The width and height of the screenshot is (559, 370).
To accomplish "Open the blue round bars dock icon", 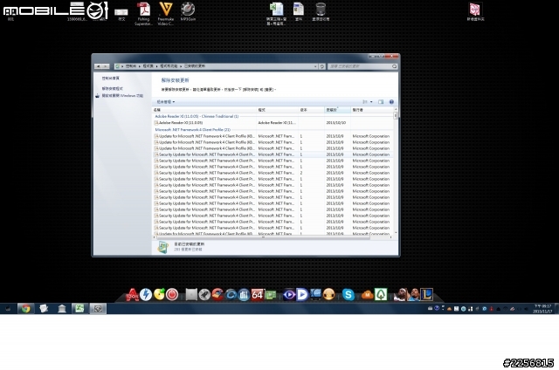I will [x=244, y=295].
